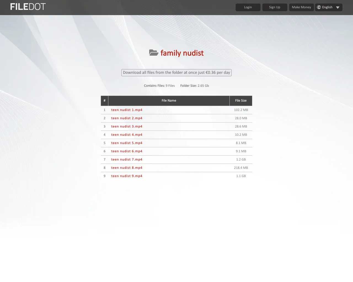Click the Contains Files: 9 Files text

(159, 86)
